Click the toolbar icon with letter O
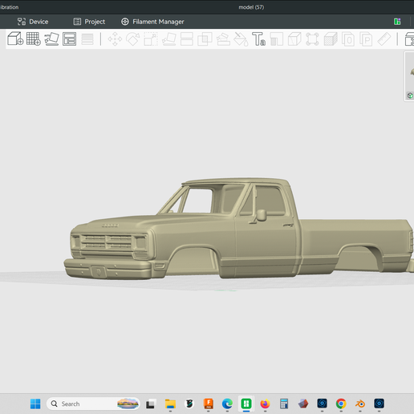414x414 pixels. pos(348,39)
